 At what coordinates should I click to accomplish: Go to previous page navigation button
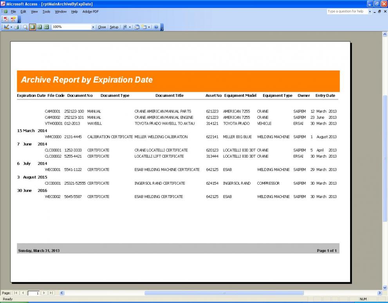pyautogui.click(x=23, y=293)
